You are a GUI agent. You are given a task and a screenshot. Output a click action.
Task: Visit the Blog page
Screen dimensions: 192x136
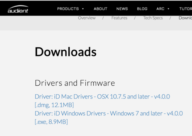(x=142, y=9)
